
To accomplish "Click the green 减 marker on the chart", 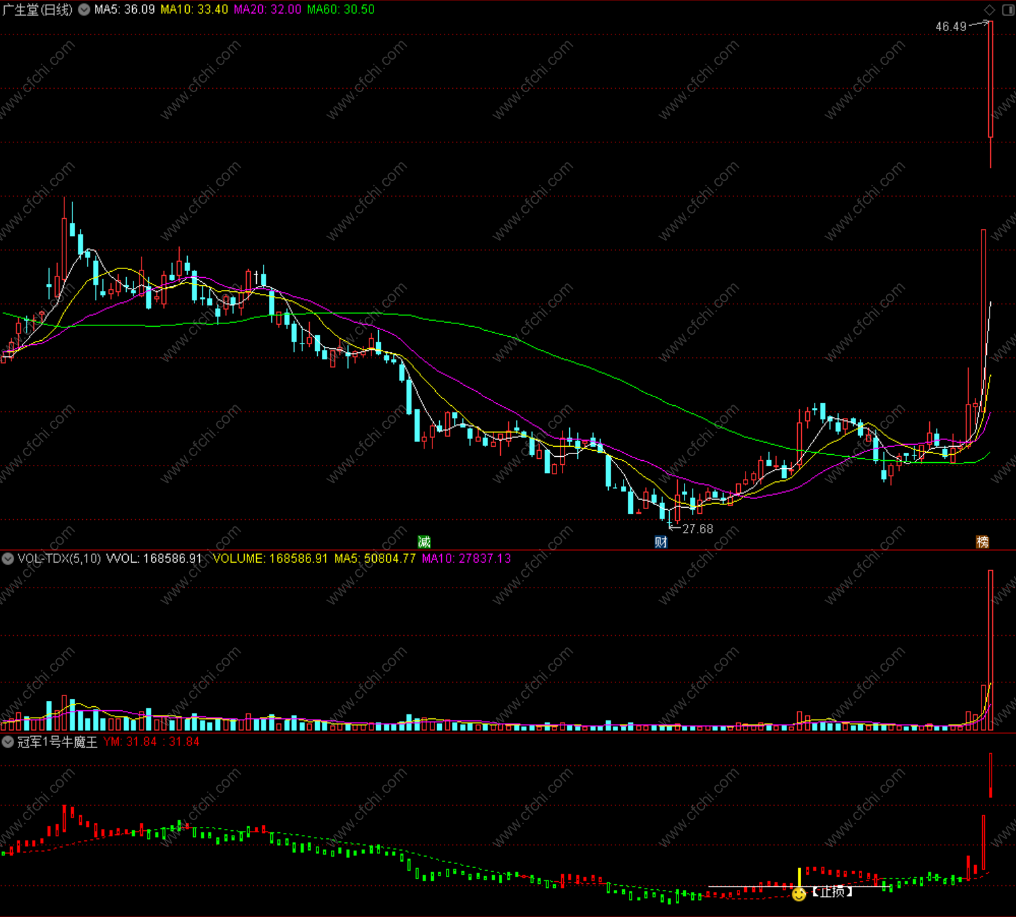I will (424, 542).
